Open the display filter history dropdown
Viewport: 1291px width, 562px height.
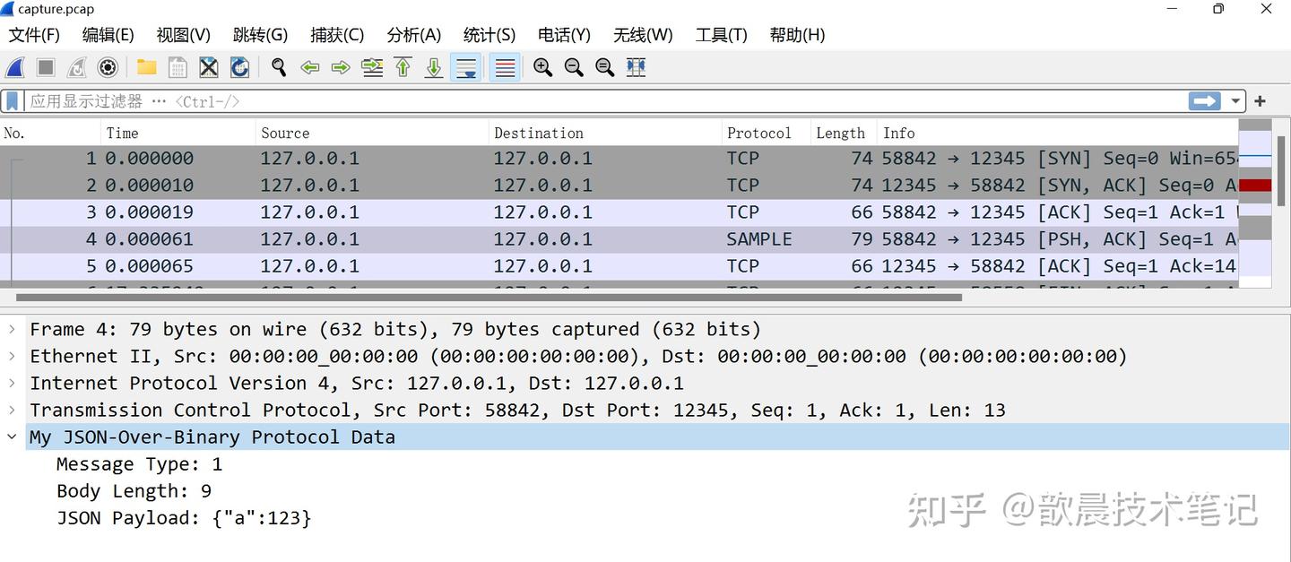[1235, 100]
